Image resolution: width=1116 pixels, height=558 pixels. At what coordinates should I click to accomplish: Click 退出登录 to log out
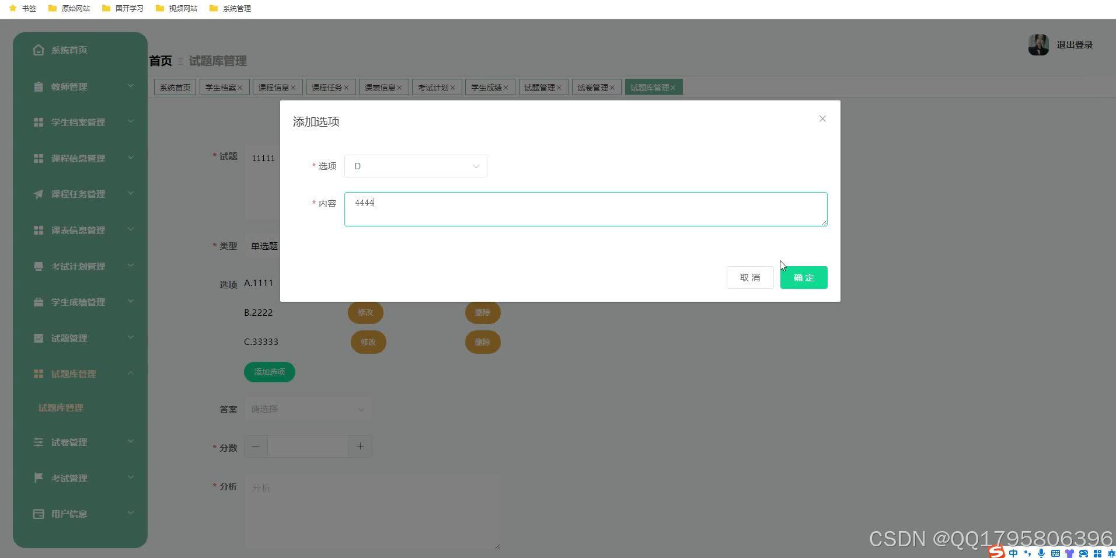click(1075, 45)
